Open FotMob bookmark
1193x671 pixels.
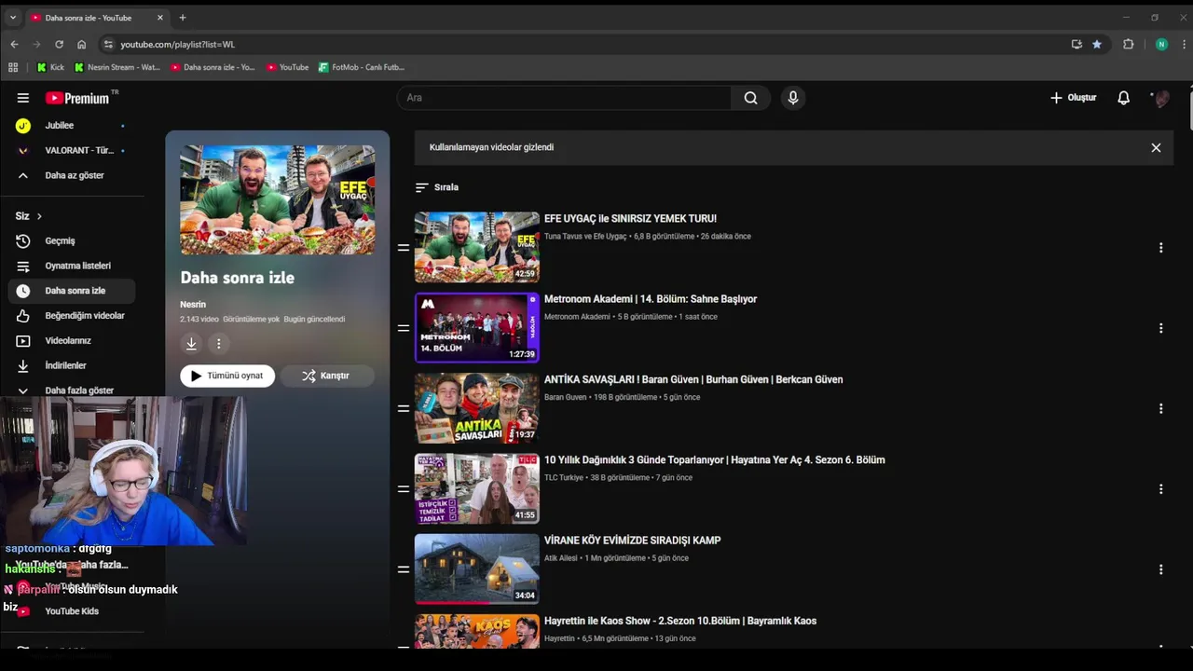[361, 67]
